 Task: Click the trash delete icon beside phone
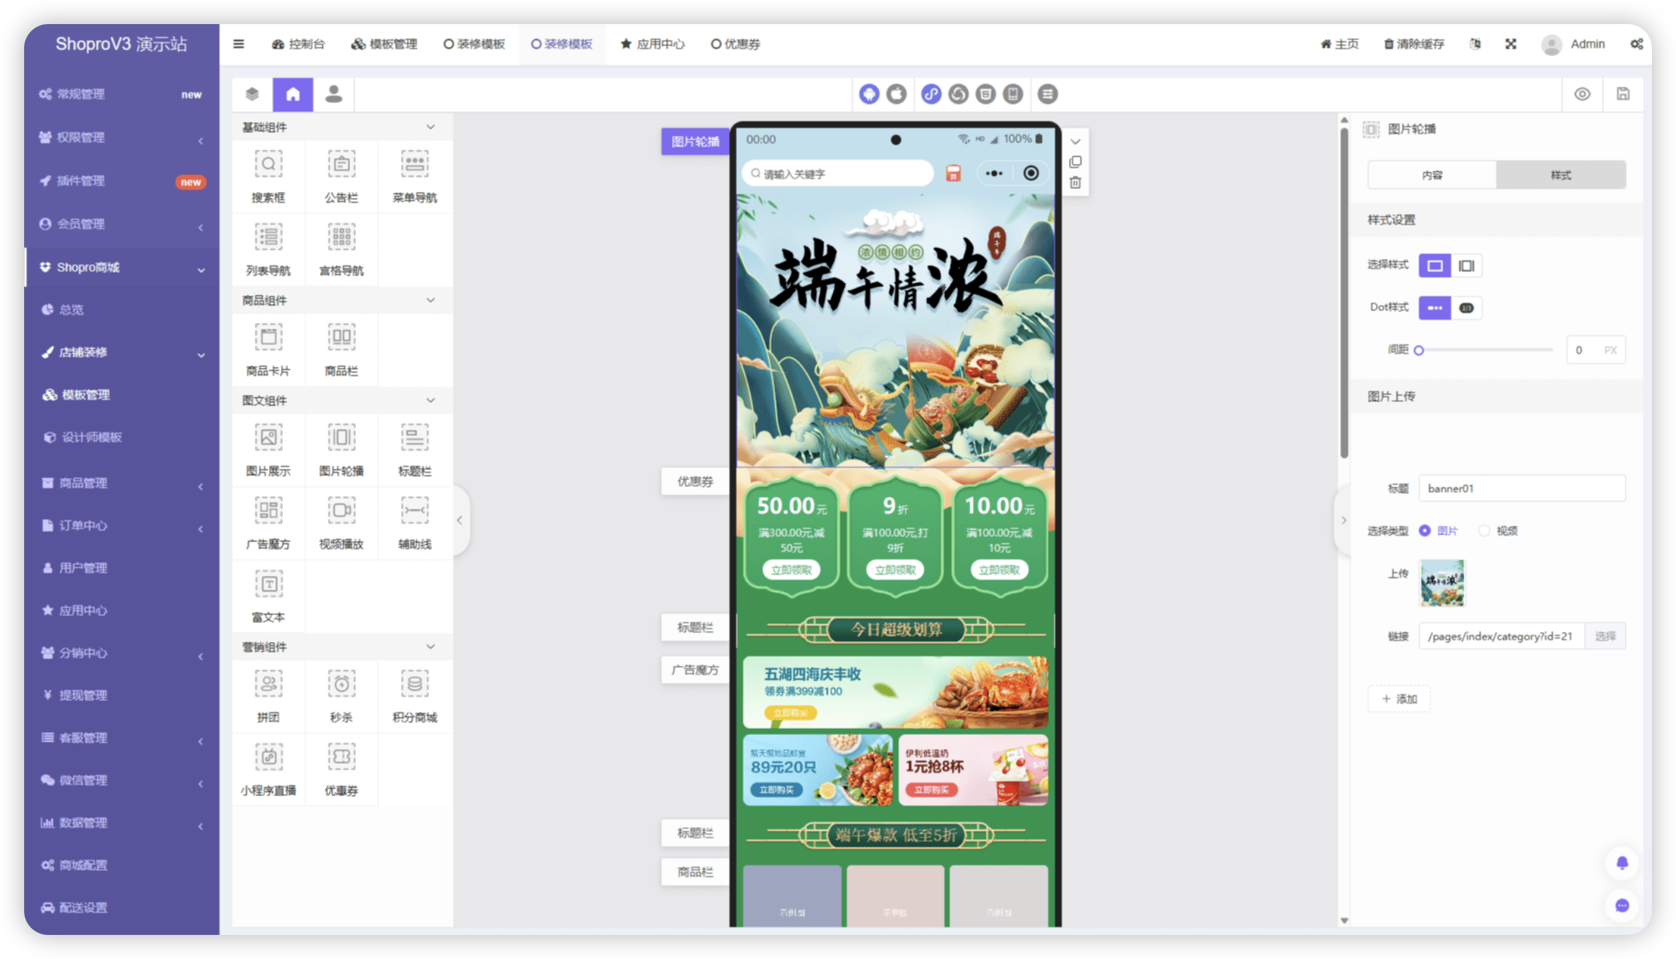[1075, 183]
